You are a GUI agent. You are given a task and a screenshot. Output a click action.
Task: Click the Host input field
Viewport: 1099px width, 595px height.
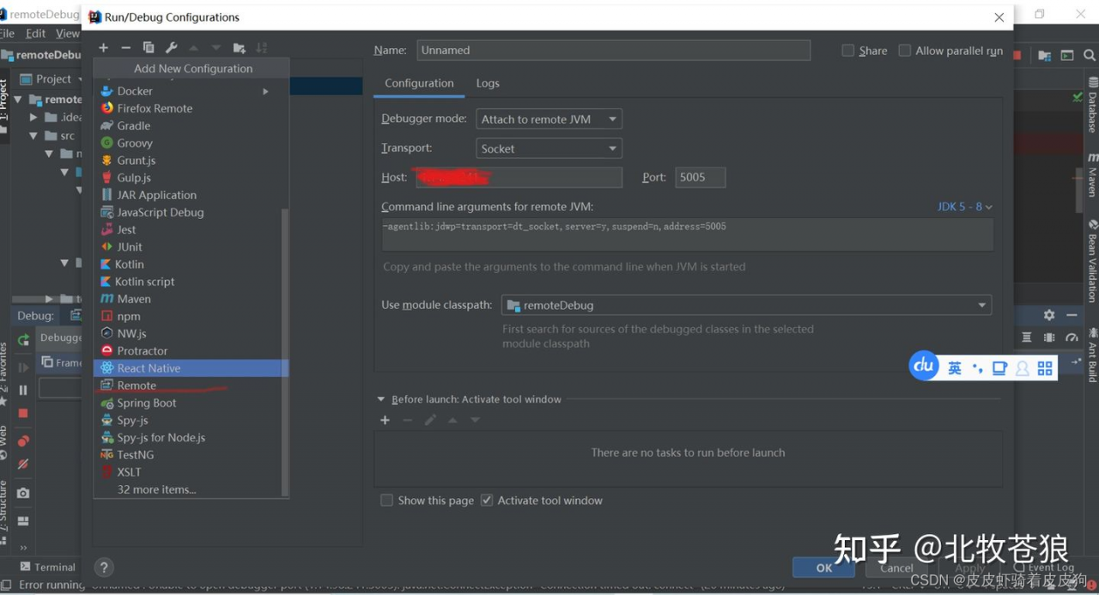(x=519, y=178)
